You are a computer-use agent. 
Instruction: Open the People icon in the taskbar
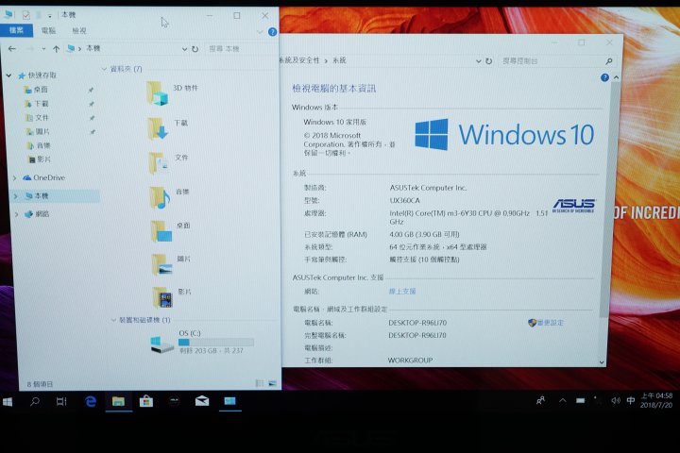tap(540, 401)
